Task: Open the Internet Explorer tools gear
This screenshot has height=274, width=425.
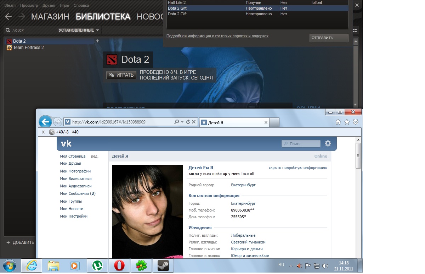Action: 356,122
